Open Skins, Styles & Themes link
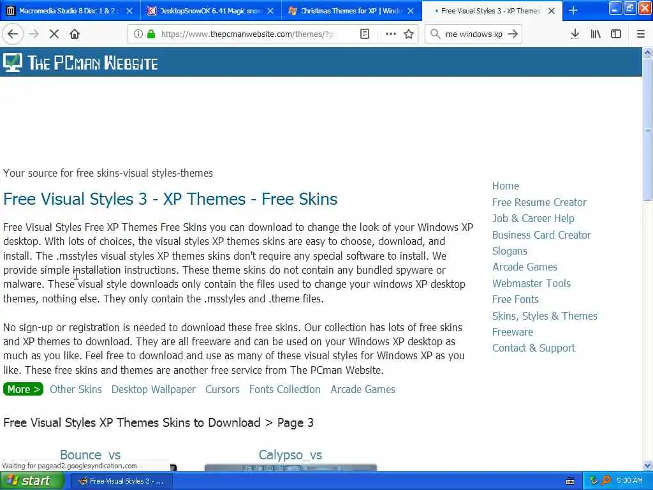 545,316
